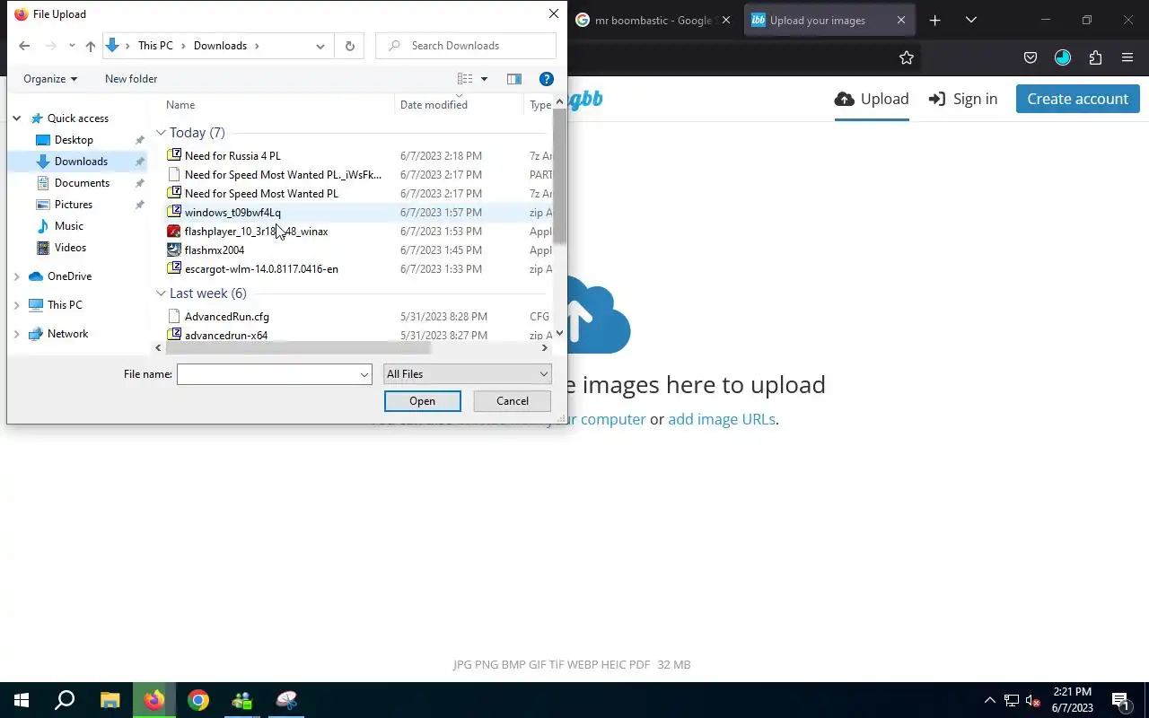Select Desktop in navigation pane
The width and height of the screenshot is (1149, 718).
(x=74, y=140)
